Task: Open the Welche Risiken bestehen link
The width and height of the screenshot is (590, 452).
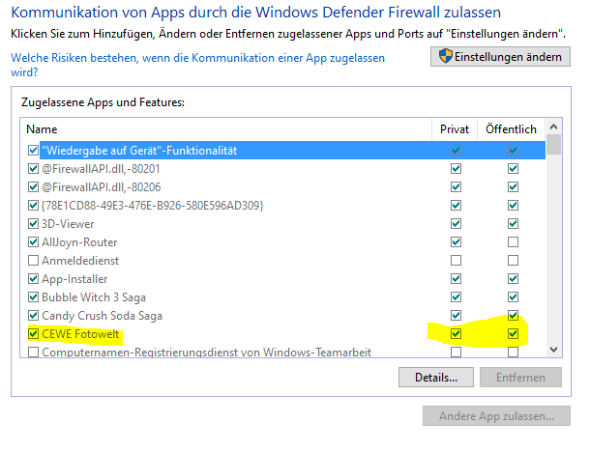Action: (198, 65)
